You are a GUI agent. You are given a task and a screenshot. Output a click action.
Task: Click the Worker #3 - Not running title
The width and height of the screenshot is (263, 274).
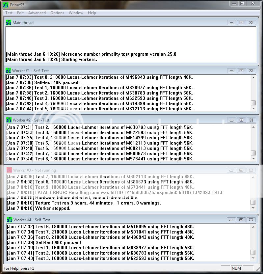tap(35, 170)
